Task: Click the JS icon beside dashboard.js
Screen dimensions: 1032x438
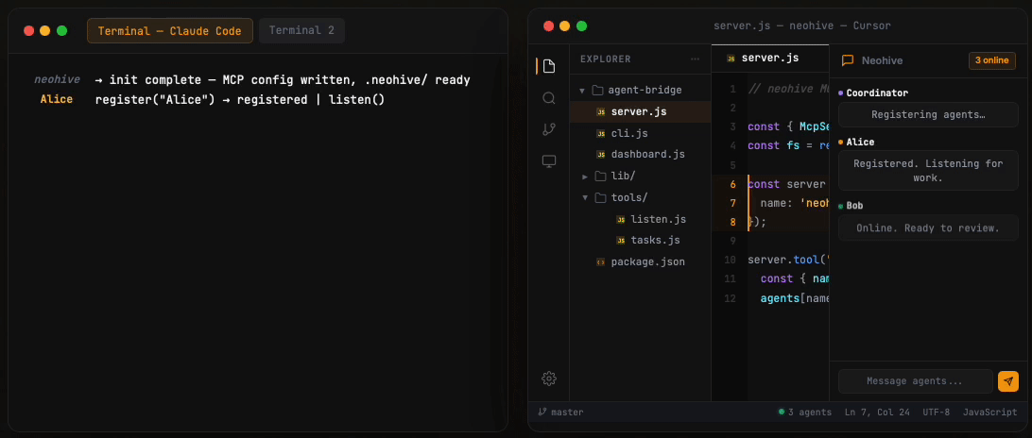Action: pos(600,155)
